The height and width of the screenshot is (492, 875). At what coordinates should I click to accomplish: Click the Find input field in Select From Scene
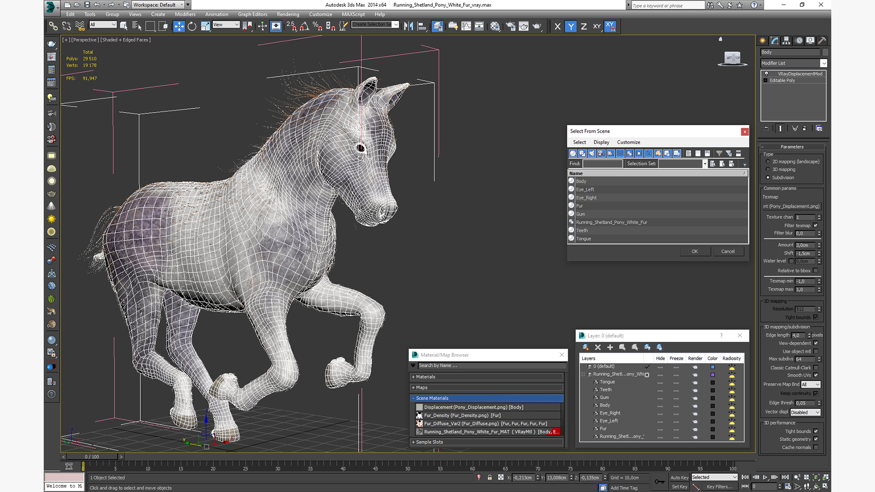(602, 164)
